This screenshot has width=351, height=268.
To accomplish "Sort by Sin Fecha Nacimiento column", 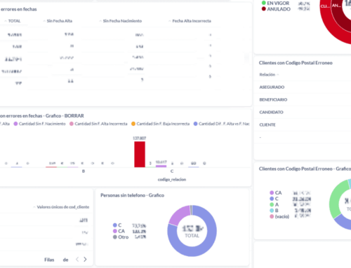I will 120,21.
